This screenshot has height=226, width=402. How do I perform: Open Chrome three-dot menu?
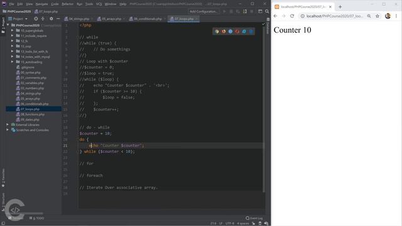coord(396,16)
